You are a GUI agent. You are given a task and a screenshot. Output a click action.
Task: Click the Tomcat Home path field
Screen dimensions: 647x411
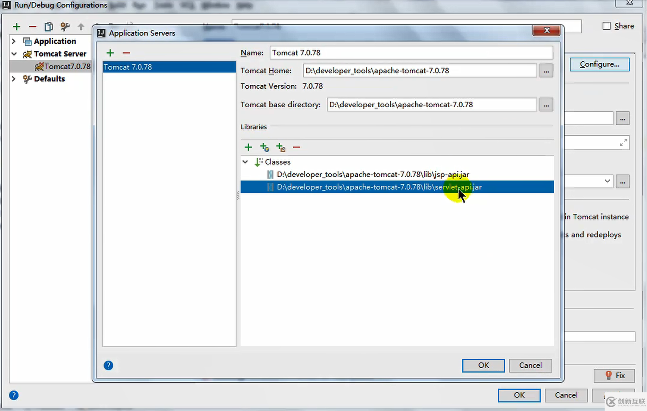click(x=420, y=71)
